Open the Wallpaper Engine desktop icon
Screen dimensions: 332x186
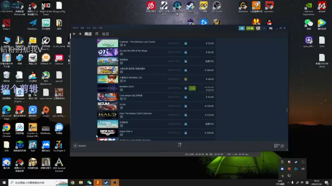pos(20,95)
